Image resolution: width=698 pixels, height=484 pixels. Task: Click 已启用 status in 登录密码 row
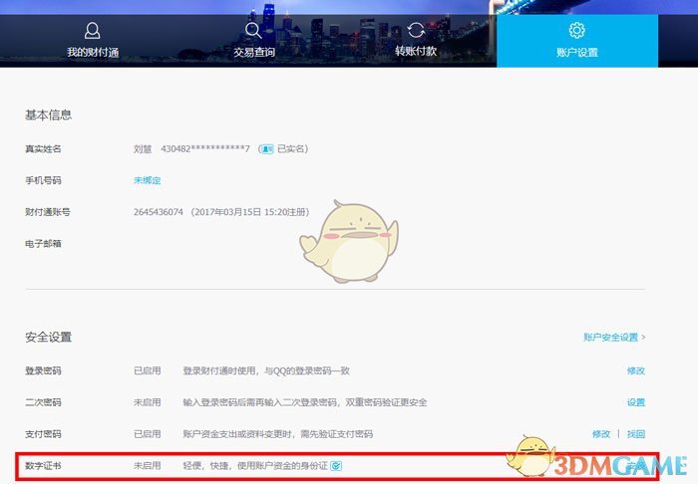(148, 370)
